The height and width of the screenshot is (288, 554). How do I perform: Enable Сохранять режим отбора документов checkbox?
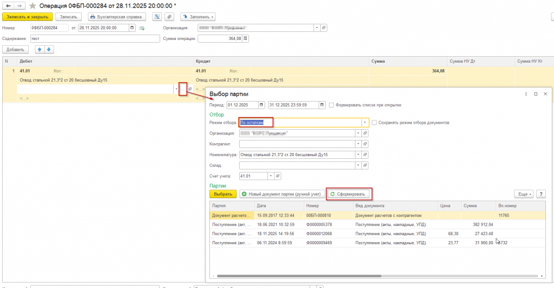click(374, 123)
